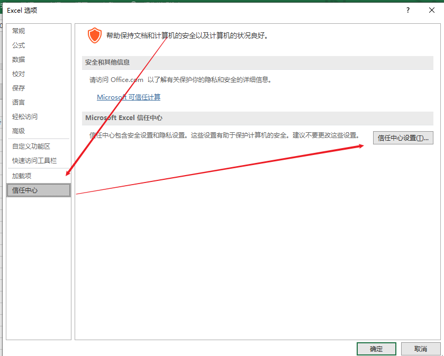Select 公式 in the options sidebar

38,45
